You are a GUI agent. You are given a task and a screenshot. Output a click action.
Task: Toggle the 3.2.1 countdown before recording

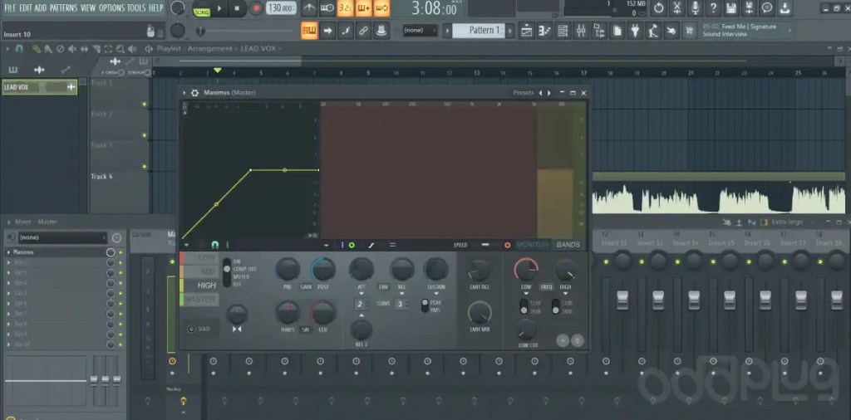345,8
